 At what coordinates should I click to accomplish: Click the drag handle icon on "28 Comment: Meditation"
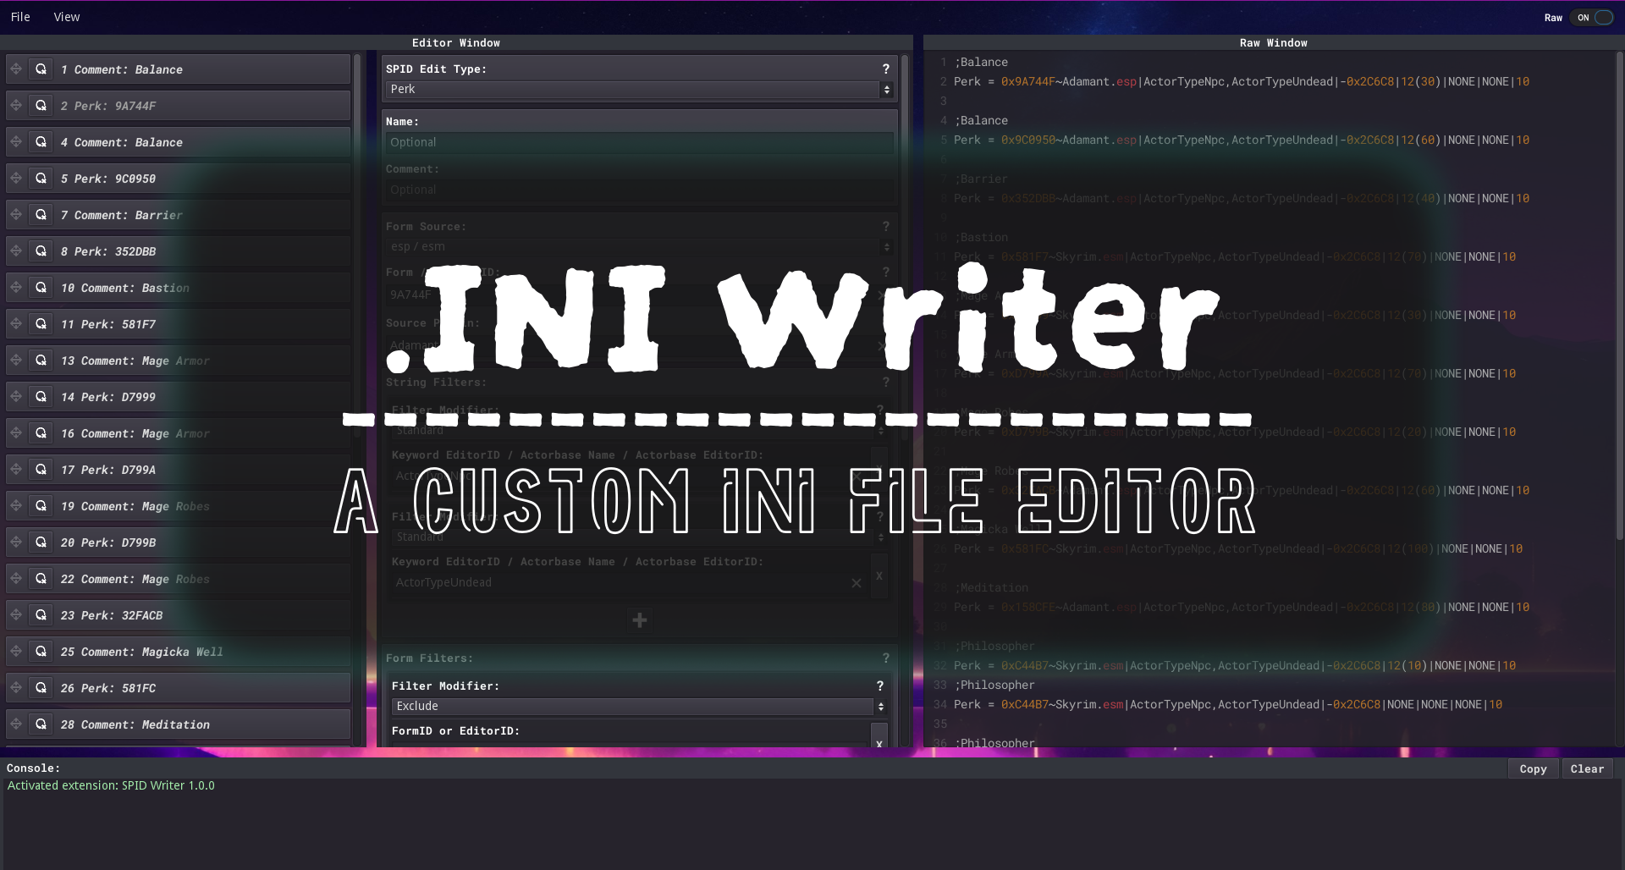[15, 724]
